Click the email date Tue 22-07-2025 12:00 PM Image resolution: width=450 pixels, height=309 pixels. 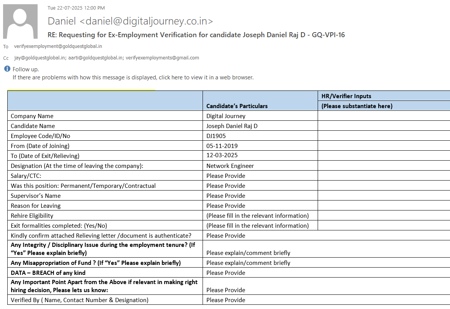click(x=76, y=8)
